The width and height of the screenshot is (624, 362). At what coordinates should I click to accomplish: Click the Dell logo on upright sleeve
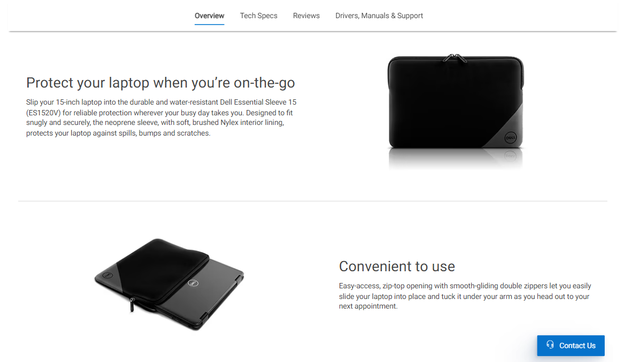511,138
